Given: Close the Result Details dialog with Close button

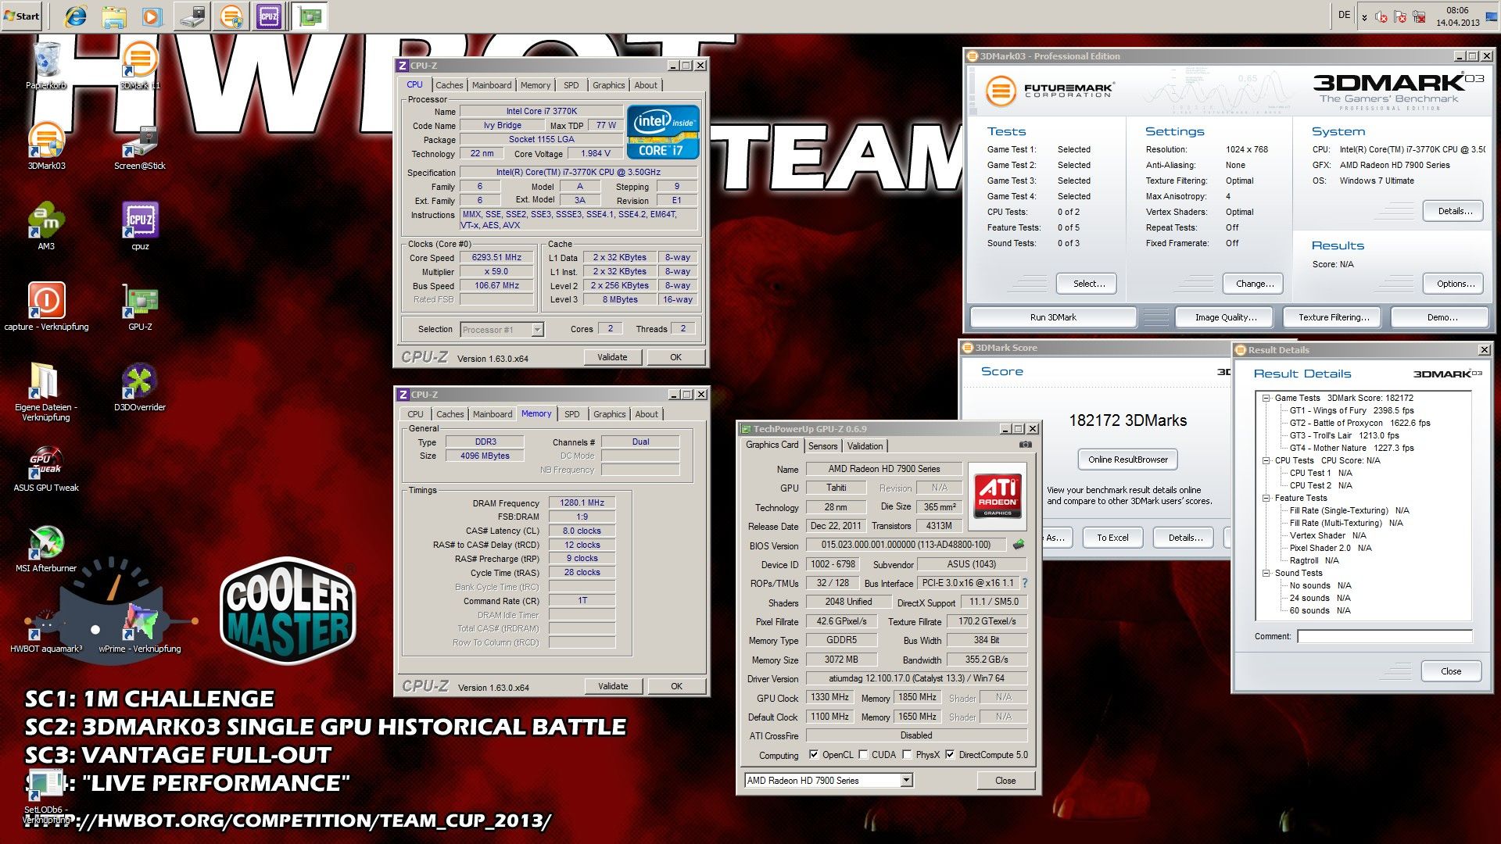Looking at the screenshot, I should [x=1451, y=671].
